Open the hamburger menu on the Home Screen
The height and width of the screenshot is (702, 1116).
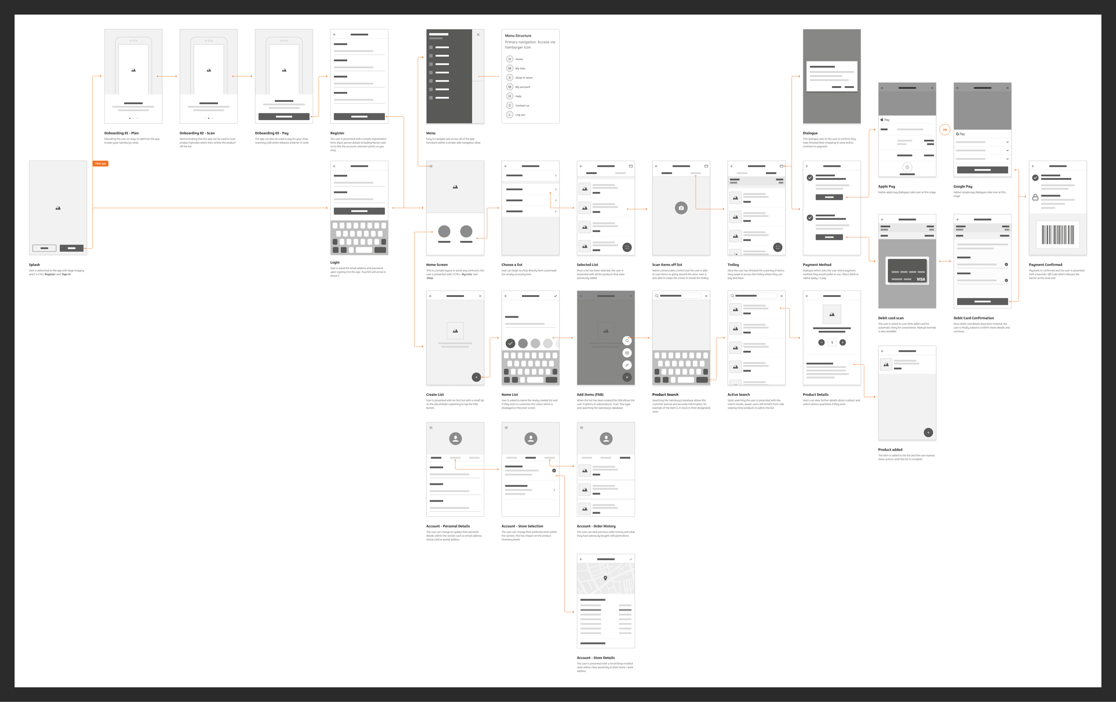click(x=432, y=166)
